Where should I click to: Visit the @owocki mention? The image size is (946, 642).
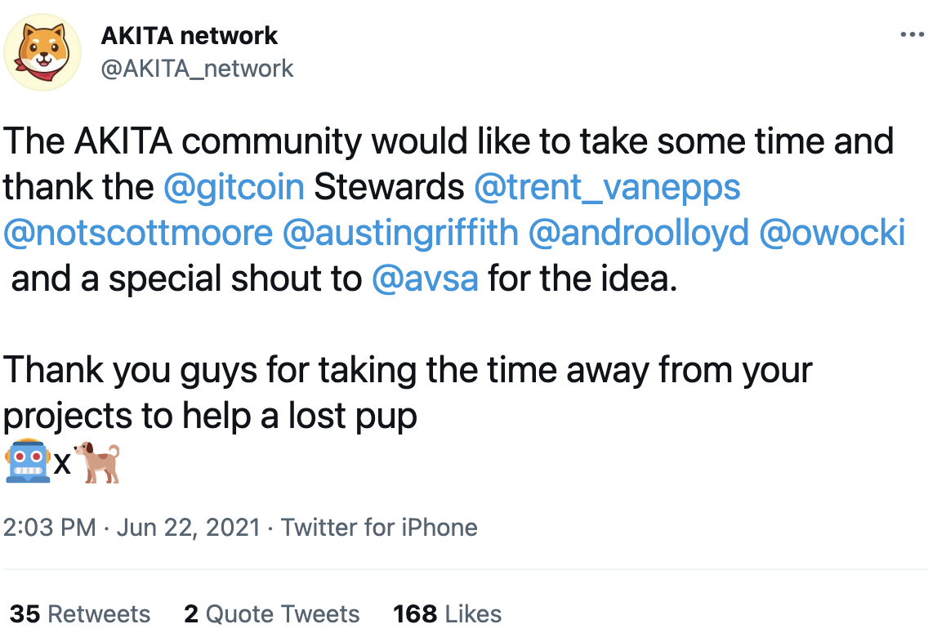pyautogui.click(x=832, y=233)
